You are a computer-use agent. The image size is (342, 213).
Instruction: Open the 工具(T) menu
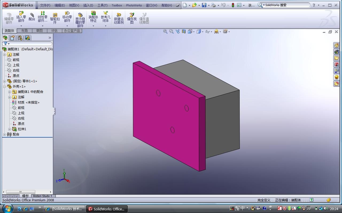coord(102,5)
